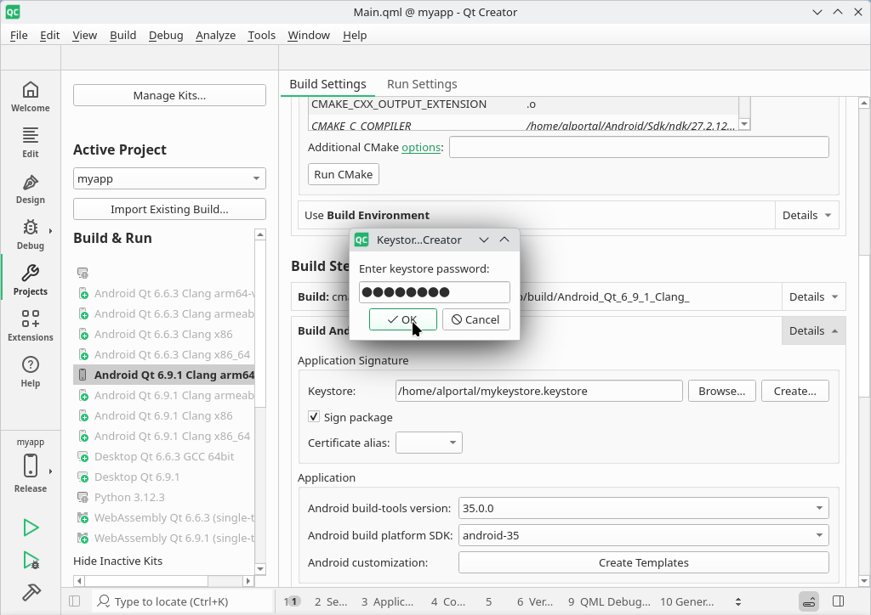Screen dimensions: 871x615
Task: Cancel the keystore password dialog
Action: [476, 319]
